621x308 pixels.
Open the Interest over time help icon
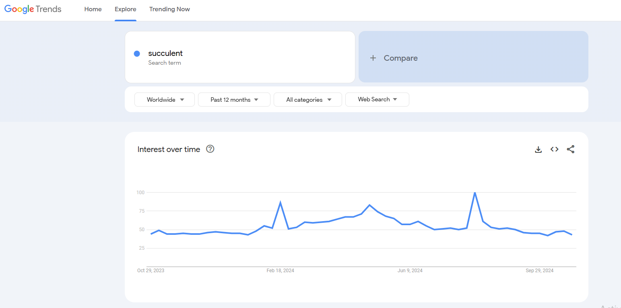coord(210,149)
